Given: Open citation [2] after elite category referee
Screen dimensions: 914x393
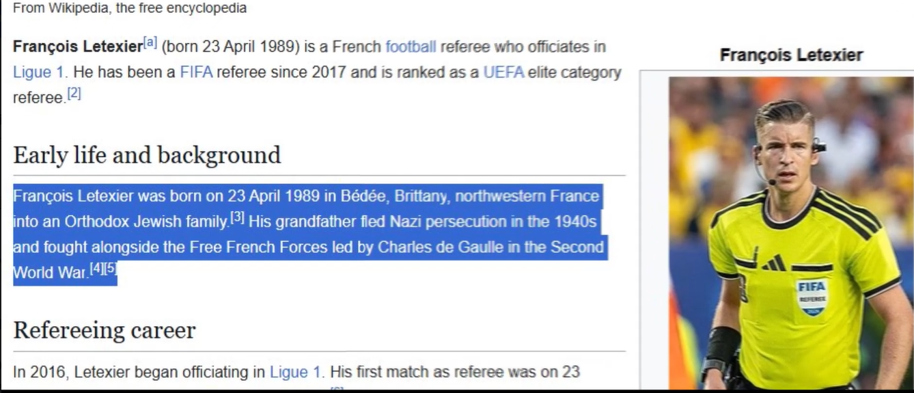Looking at the screenshot, I should pos(74,94).
